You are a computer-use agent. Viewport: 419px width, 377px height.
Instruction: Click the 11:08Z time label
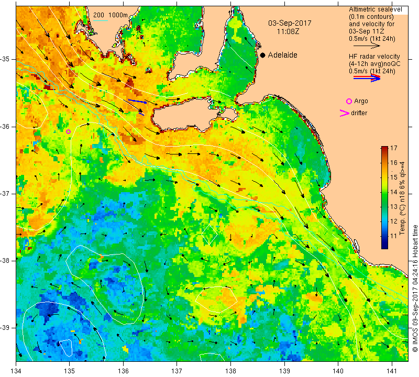288,31
